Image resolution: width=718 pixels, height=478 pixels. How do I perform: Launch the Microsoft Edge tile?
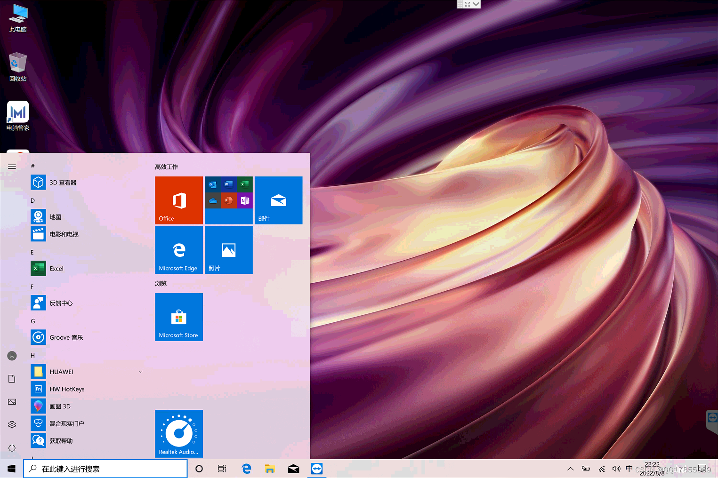click(179, 250)
